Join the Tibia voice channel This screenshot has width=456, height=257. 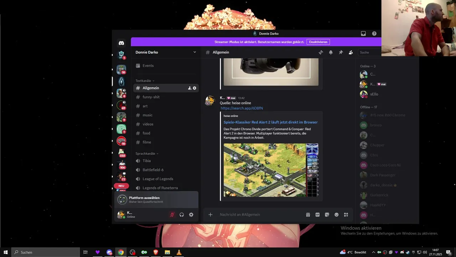(166, 161)
